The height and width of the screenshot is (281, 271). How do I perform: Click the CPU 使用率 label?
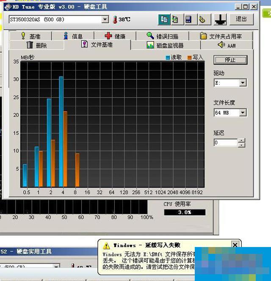click(177, 204)
